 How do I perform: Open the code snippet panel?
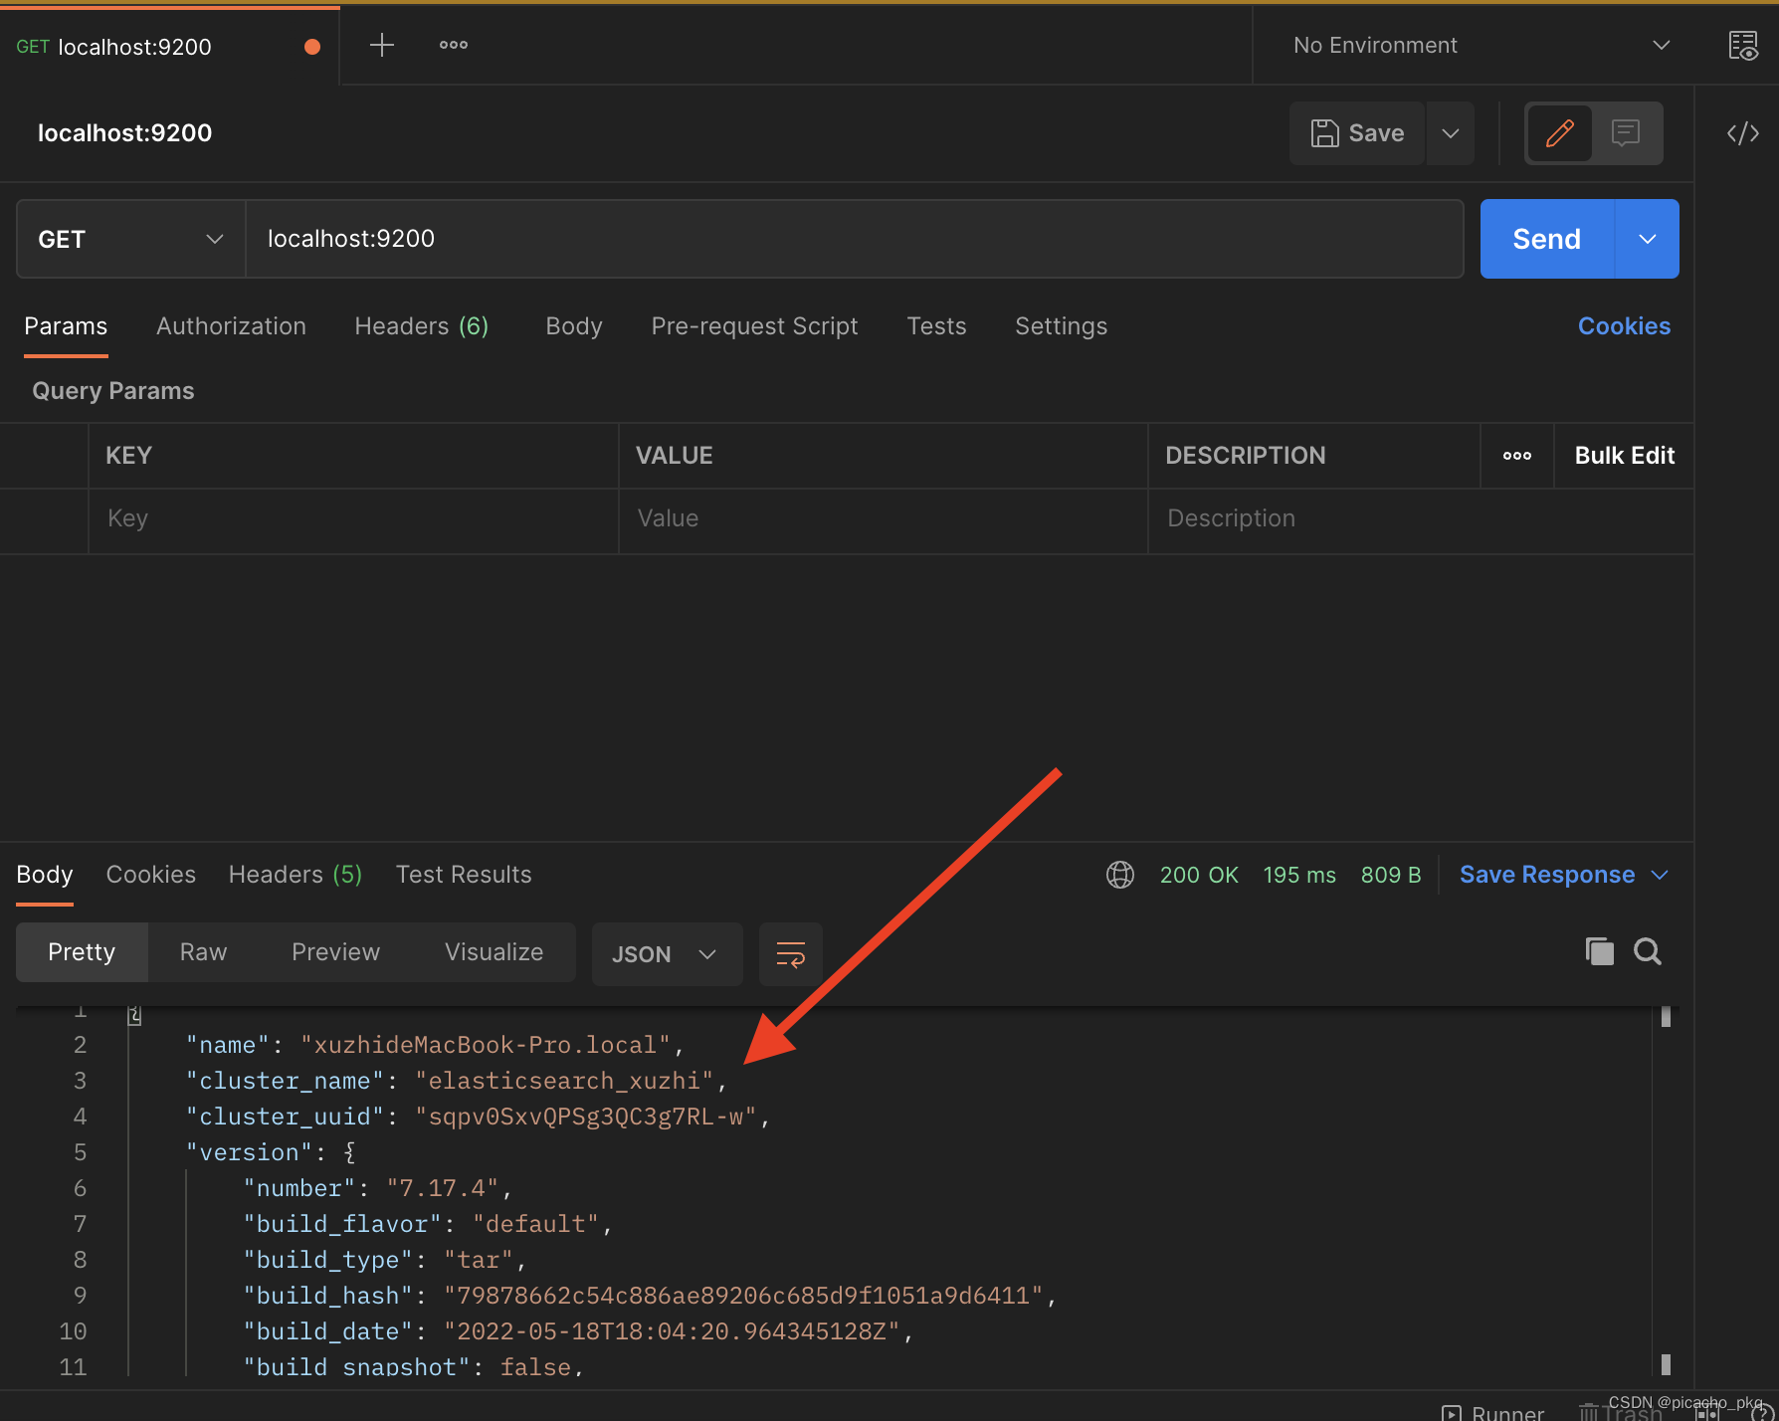point(1742,133)
